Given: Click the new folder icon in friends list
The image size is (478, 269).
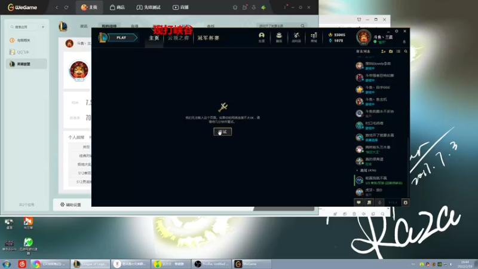Looking at the screenshot, I should point(391,51).
